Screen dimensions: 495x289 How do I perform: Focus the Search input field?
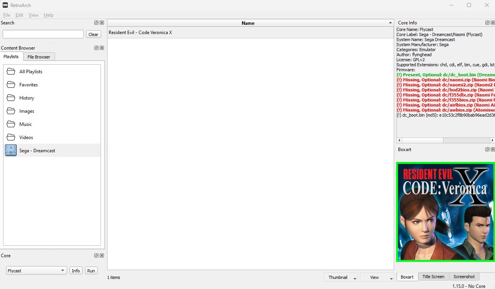(43, 34)
